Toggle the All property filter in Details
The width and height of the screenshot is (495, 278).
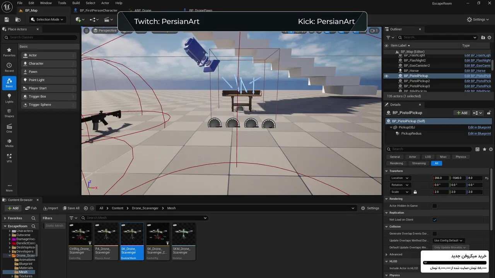pyautogui.click(x=437, y=163)
